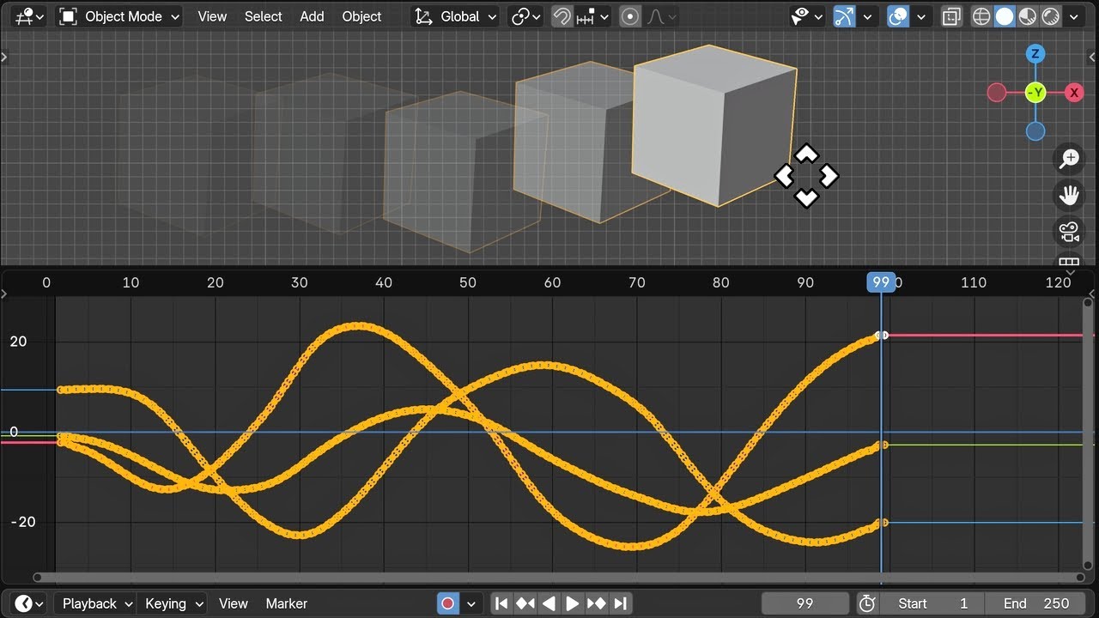Jump to start frame

point(502,603)
